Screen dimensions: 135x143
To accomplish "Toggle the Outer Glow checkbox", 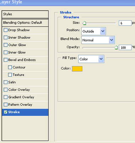I will point(5,45).
